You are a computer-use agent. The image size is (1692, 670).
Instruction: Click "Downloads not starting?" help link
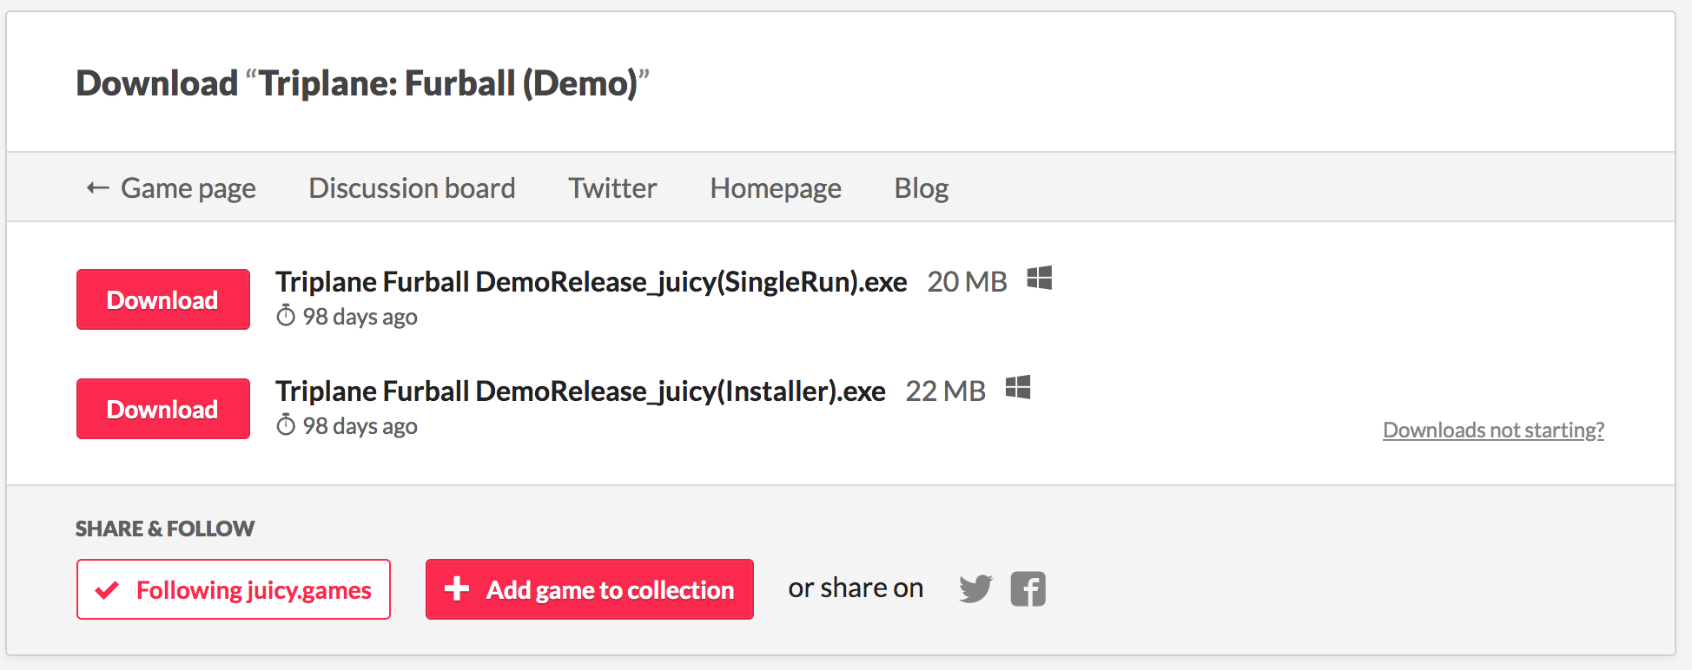click(x=1493, y=430)
